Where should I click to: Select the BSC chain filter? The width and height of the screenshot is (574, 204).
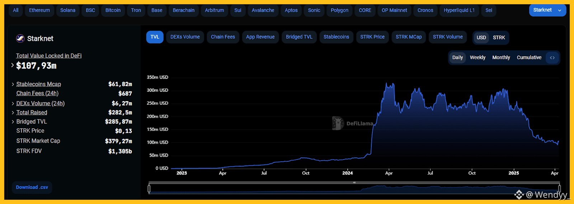(90, 10)
